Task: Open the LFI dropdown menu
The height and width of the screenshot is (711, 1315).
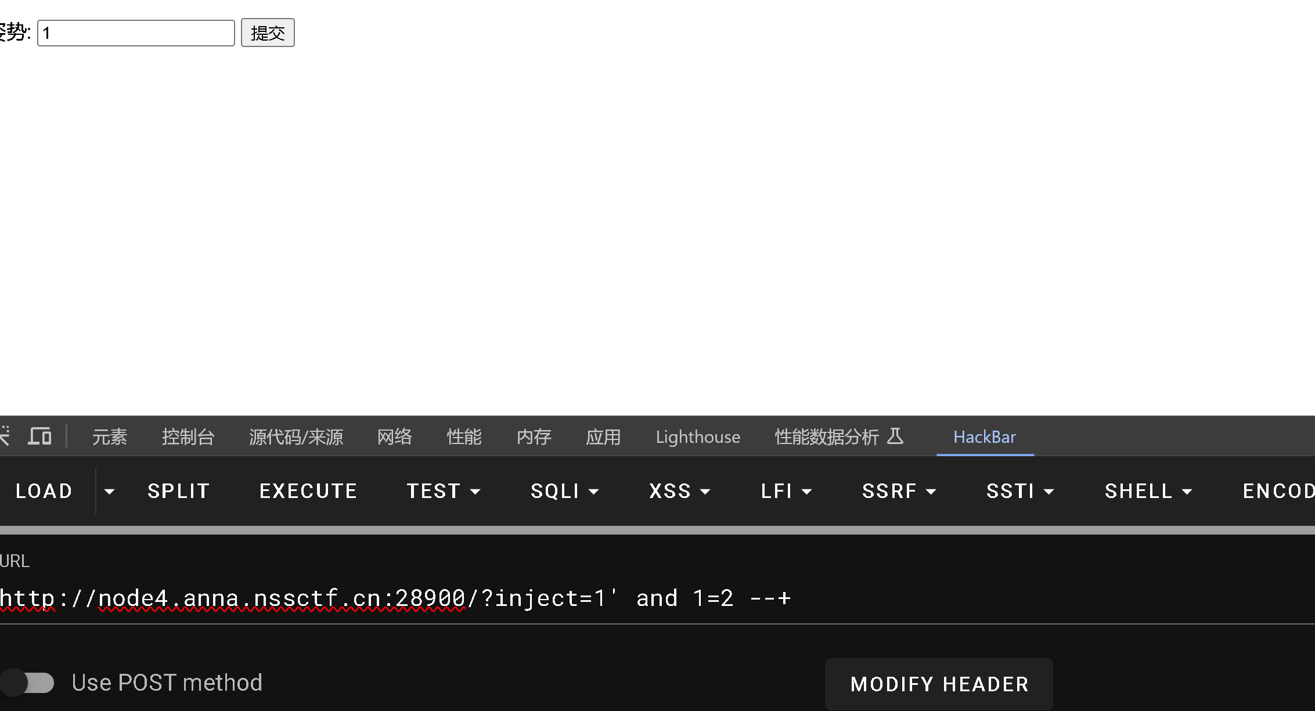Action: (786, 492)
